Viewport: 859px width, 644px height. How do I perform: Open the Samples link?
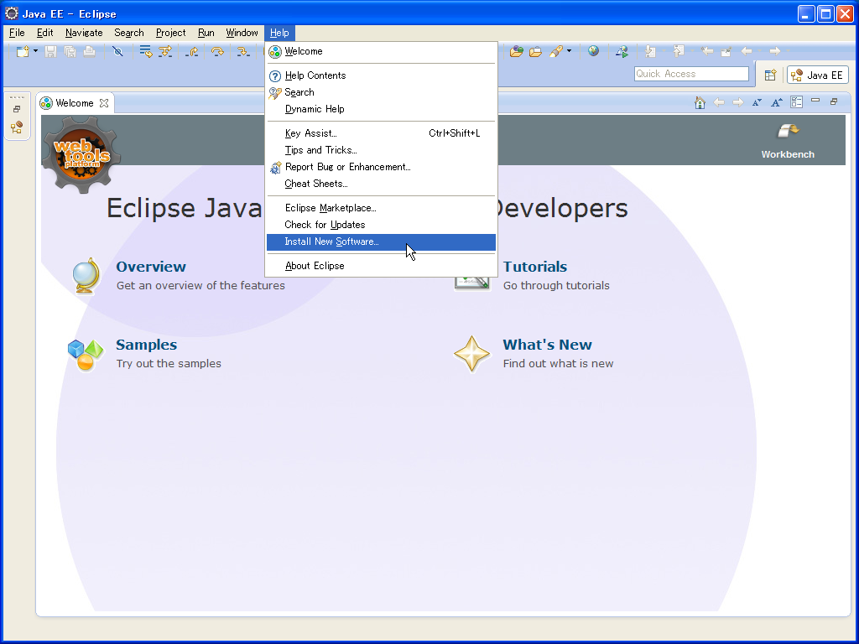coord(146,345)
